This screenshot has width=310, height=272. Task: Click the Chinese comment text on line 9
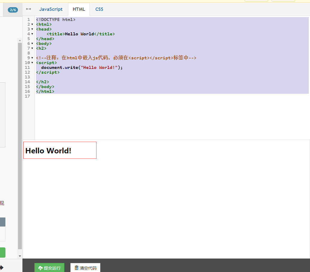(116, 58)
